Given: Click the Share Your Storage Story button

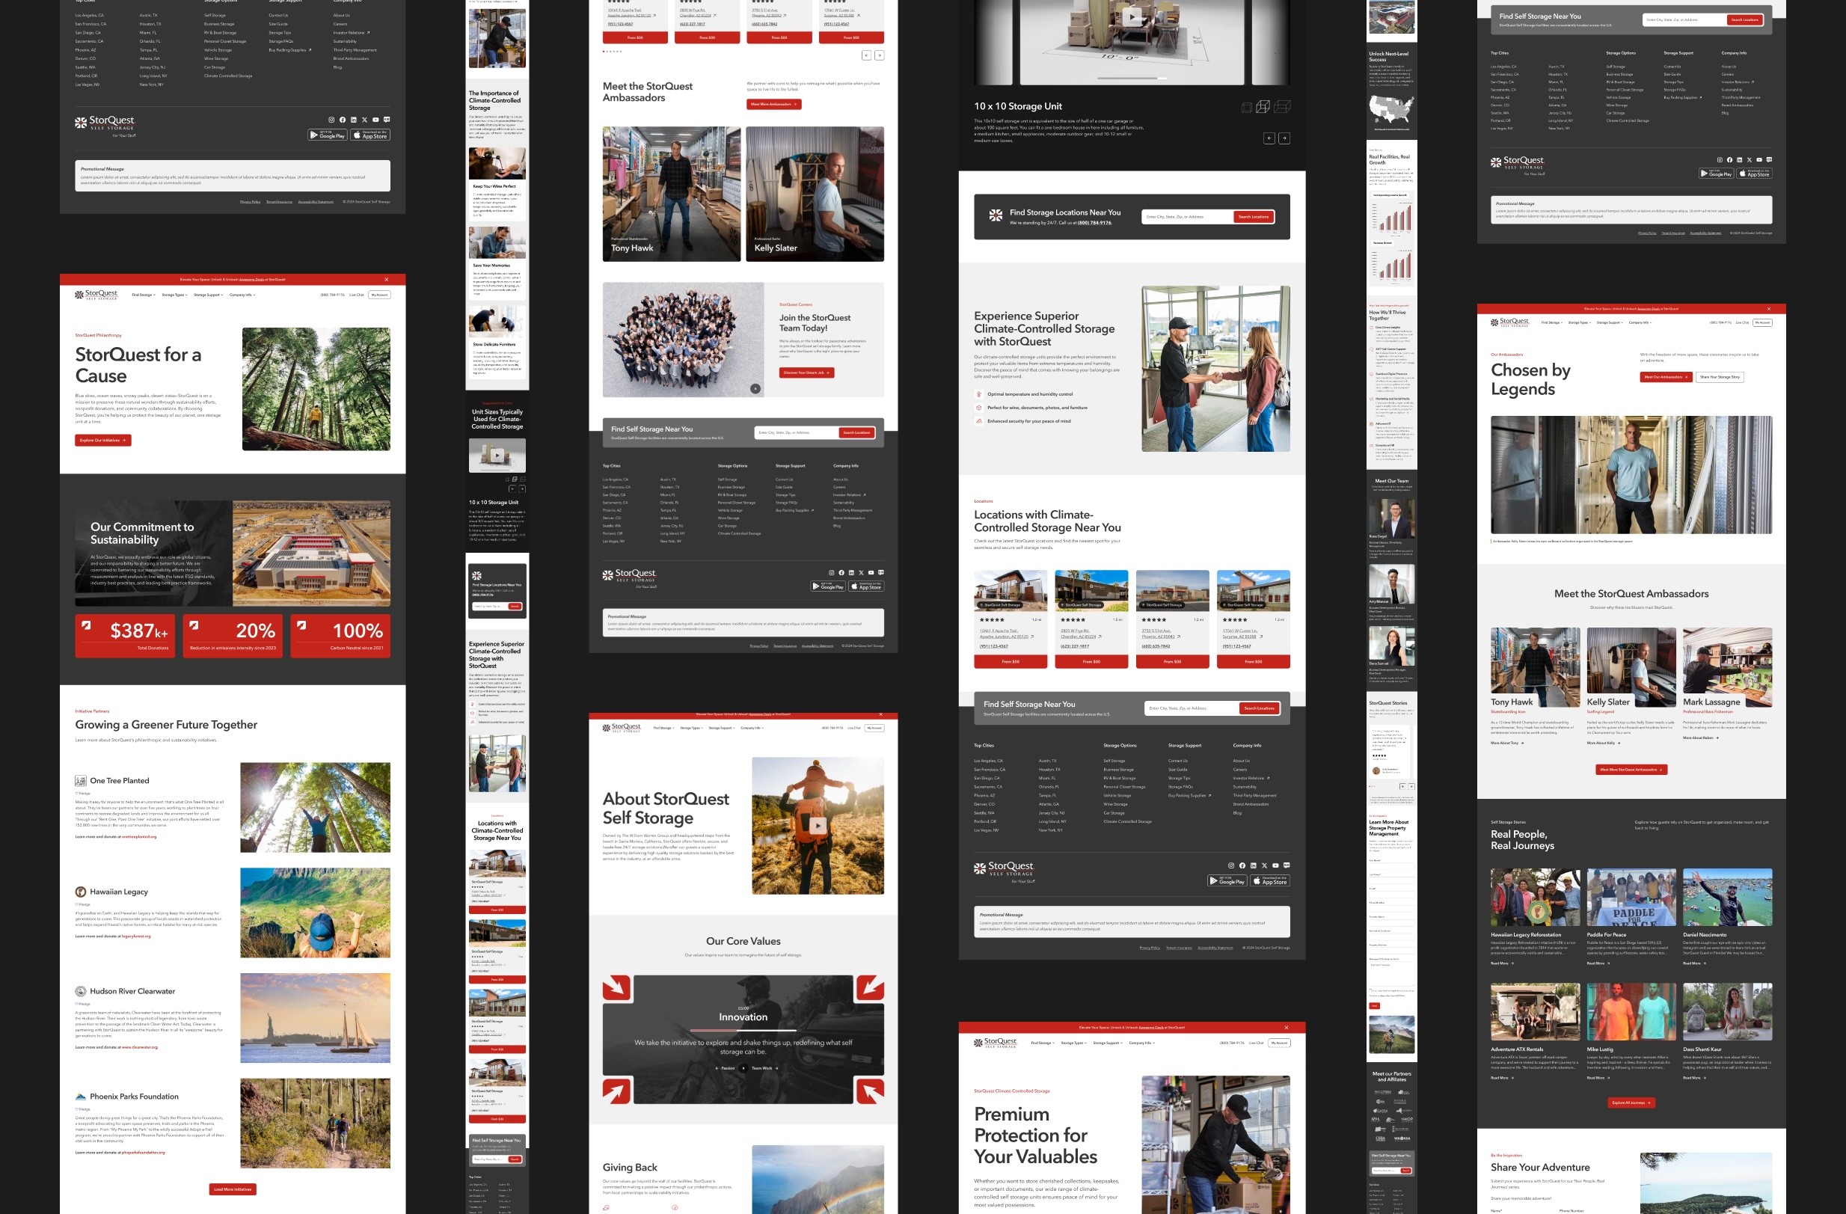Looking at the screenshot, I should coord(1720,377).
